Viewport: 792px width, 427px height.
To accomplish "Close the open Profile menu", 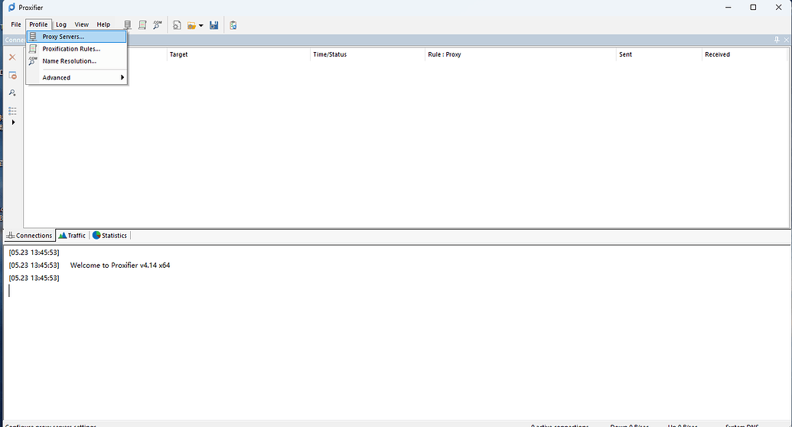I will point(38,24).
